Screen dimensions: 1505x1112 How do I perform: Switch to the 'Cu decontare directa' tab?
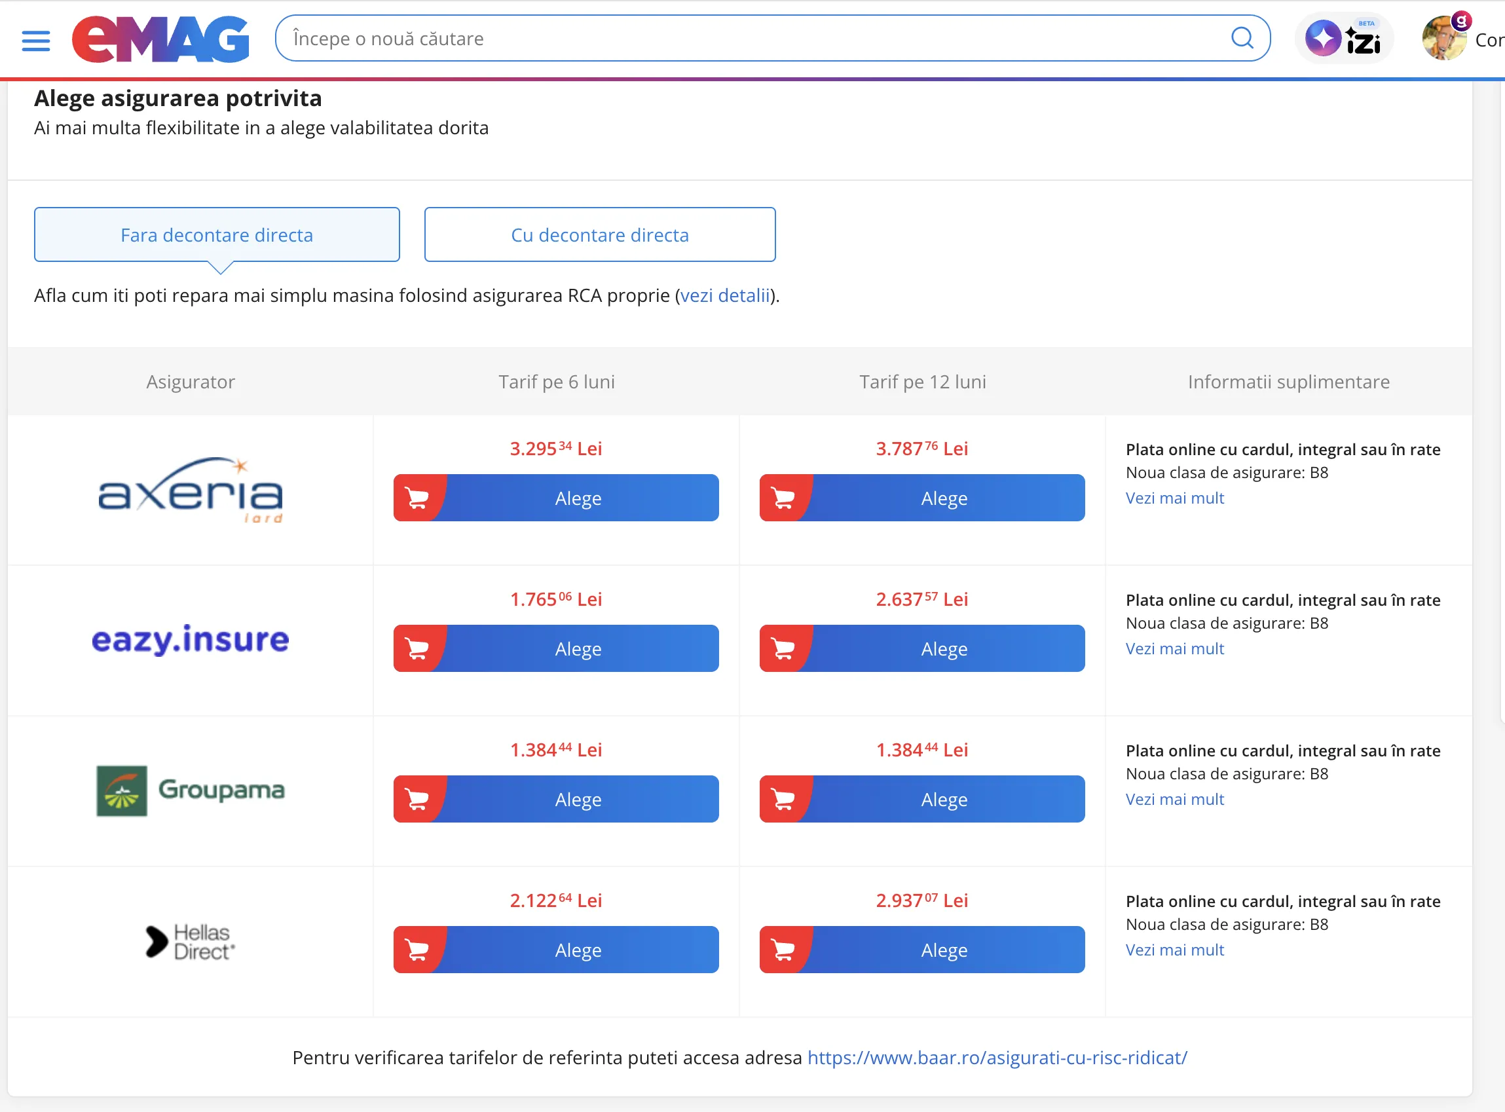pos(600,235)
